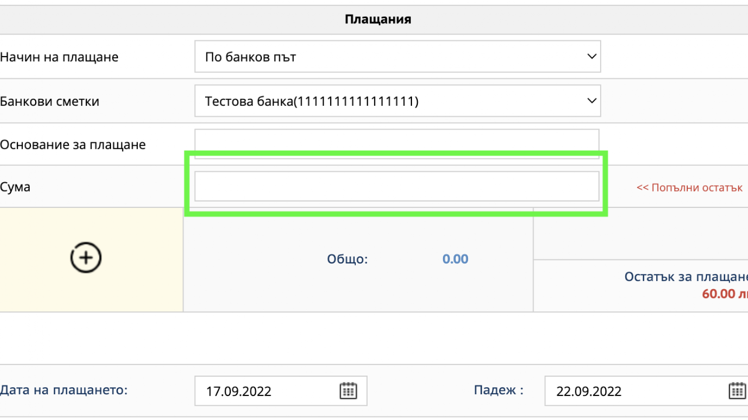Screen dimensions: 748x420
Task: Click the plus icon to add payment
Action: coord(86,258)
